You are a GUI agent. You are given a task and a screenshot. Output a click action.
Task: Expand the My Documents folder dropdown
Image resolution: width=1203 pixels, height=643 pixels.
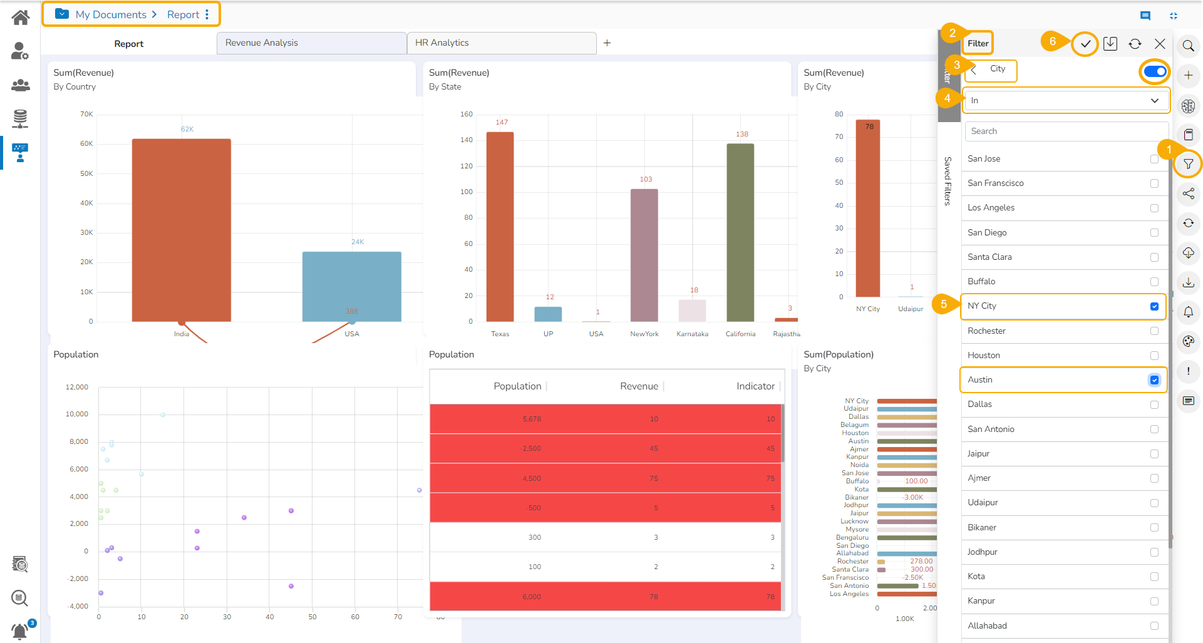click(x=62, y=14)
